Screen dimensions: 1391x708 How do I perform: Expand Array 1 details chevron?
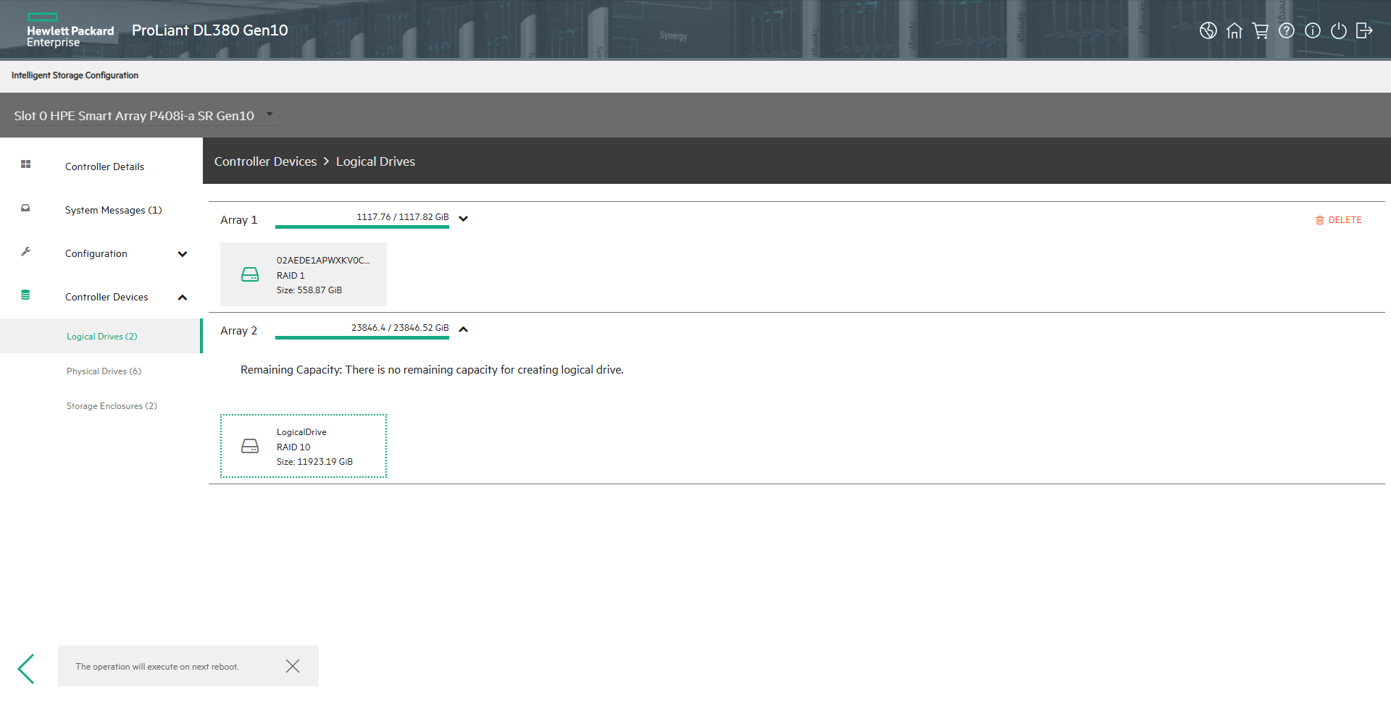(x=464, y=219)
